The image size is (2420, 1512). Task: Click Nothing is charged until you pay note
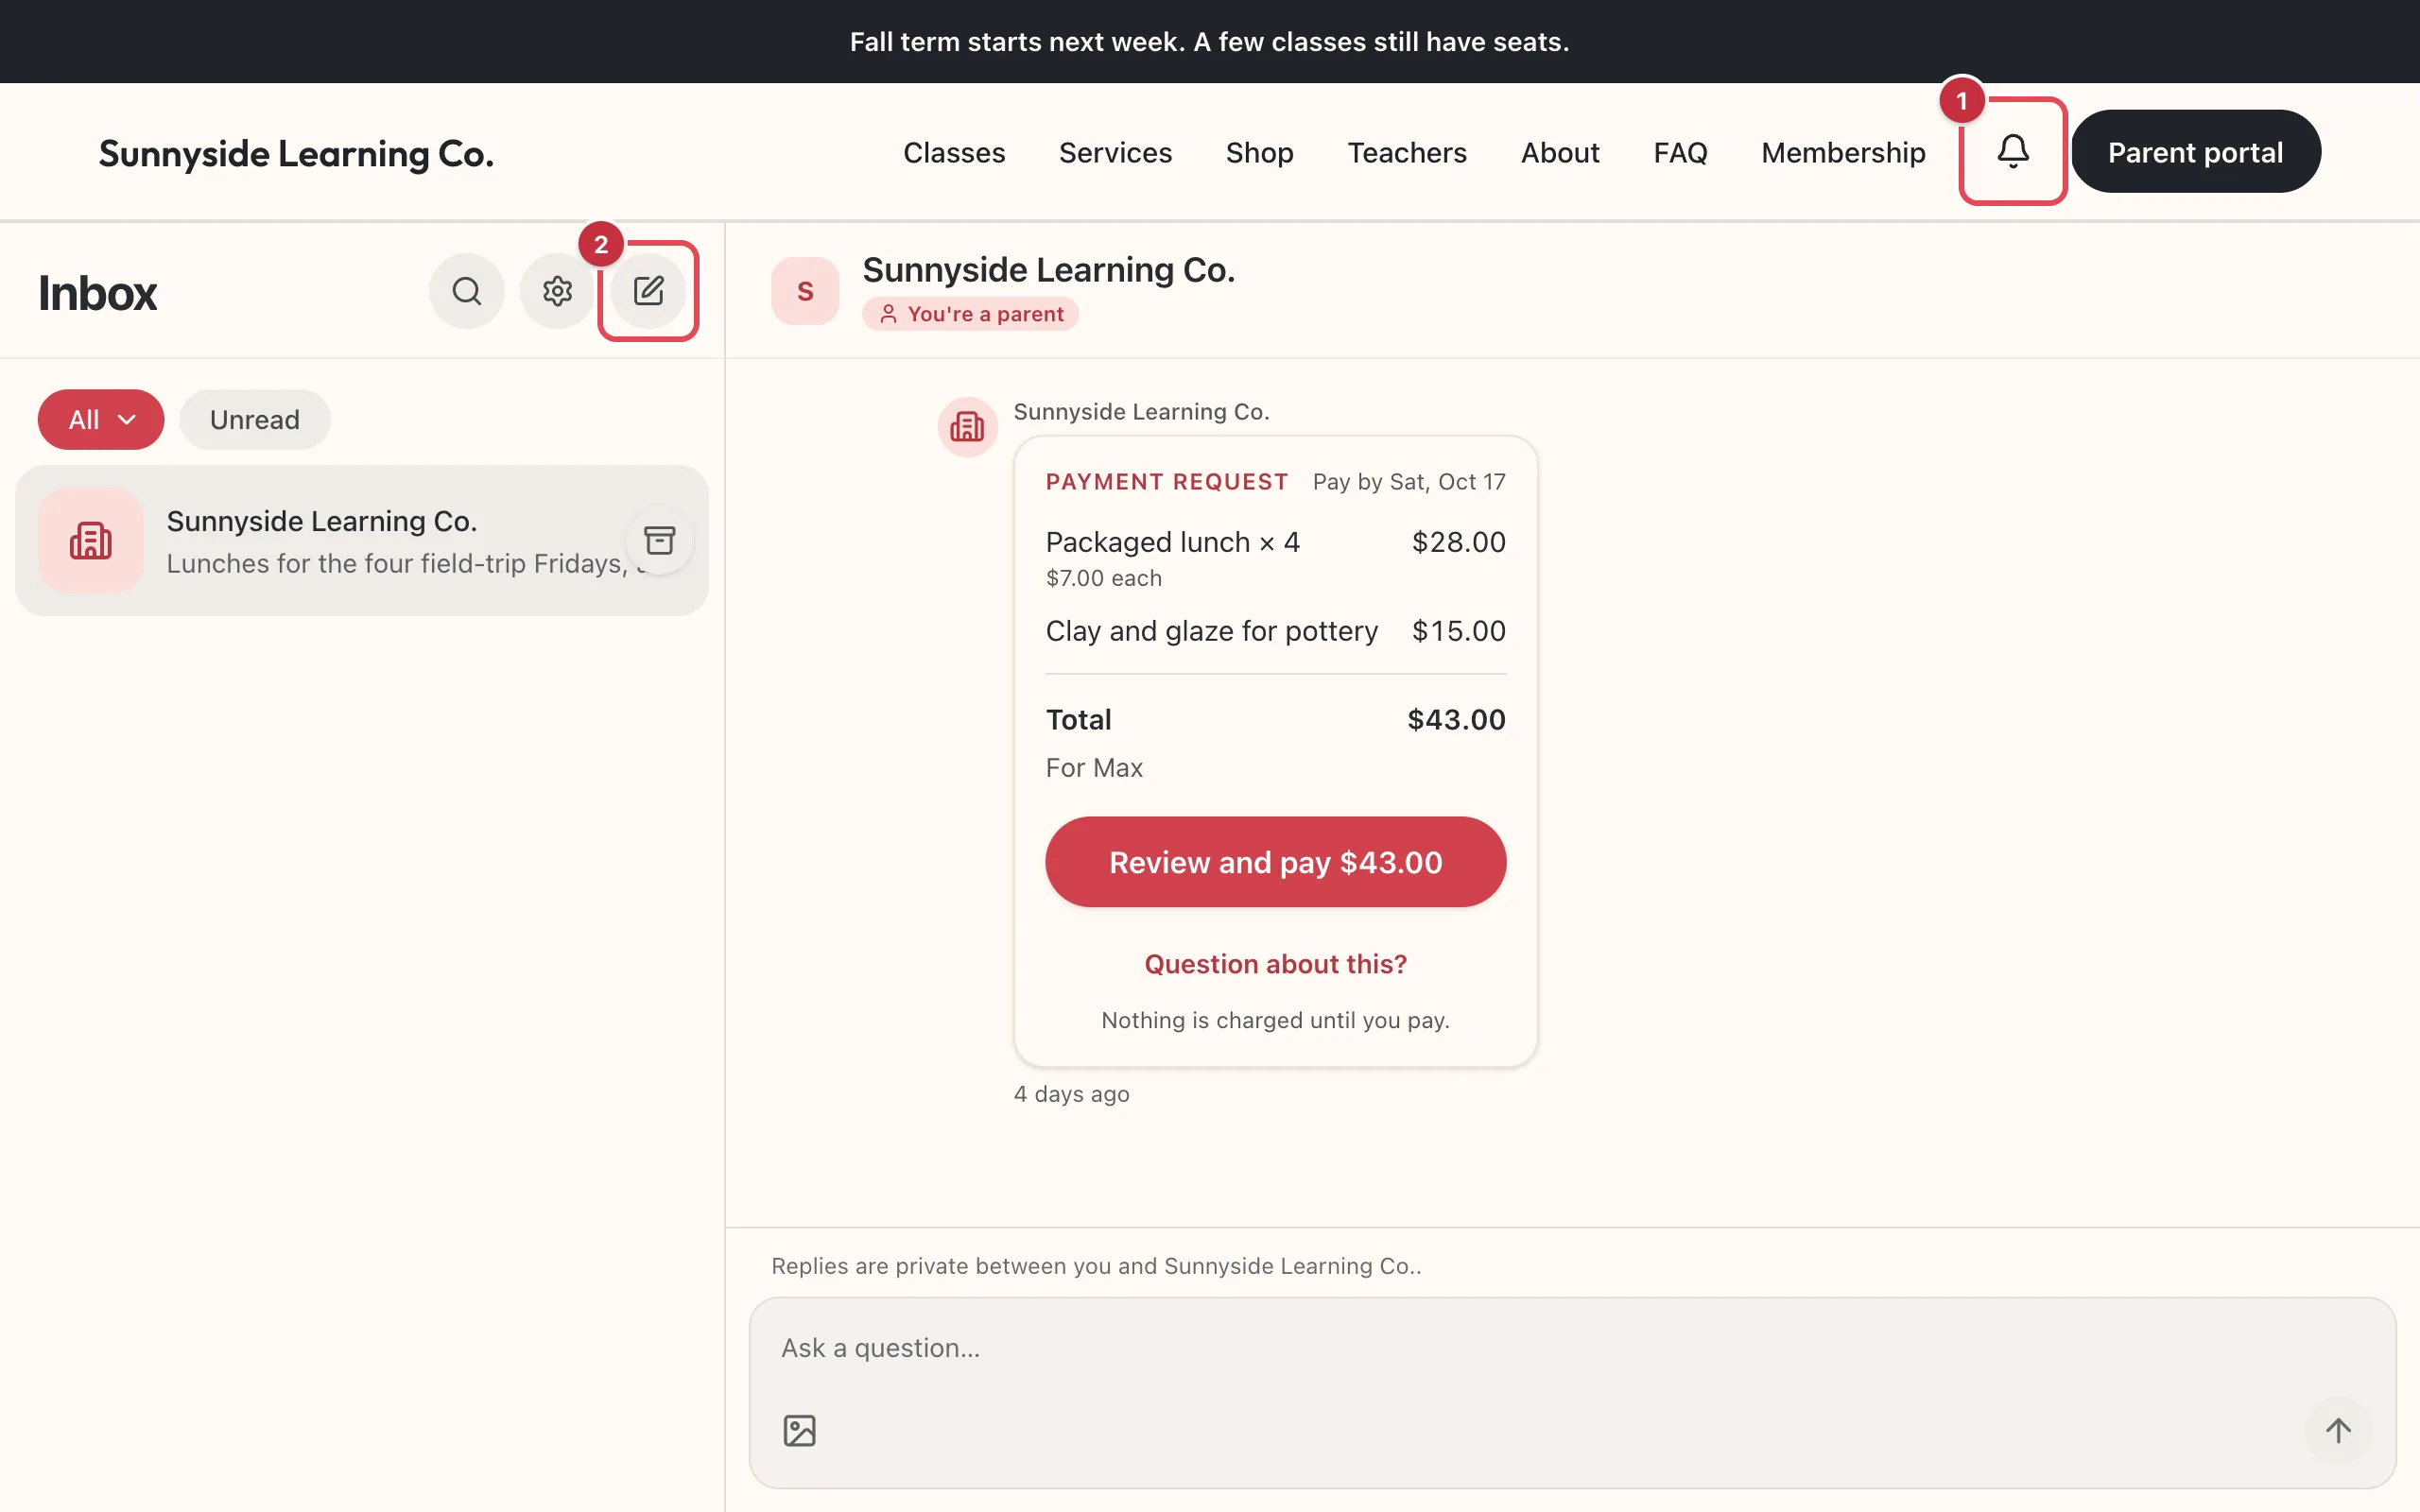pyautogui.click(x=1275, y=1020)
